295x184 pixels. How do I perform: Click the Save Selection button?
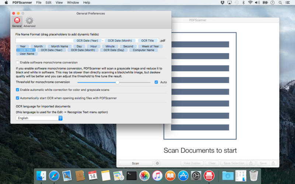coord(234,163)
